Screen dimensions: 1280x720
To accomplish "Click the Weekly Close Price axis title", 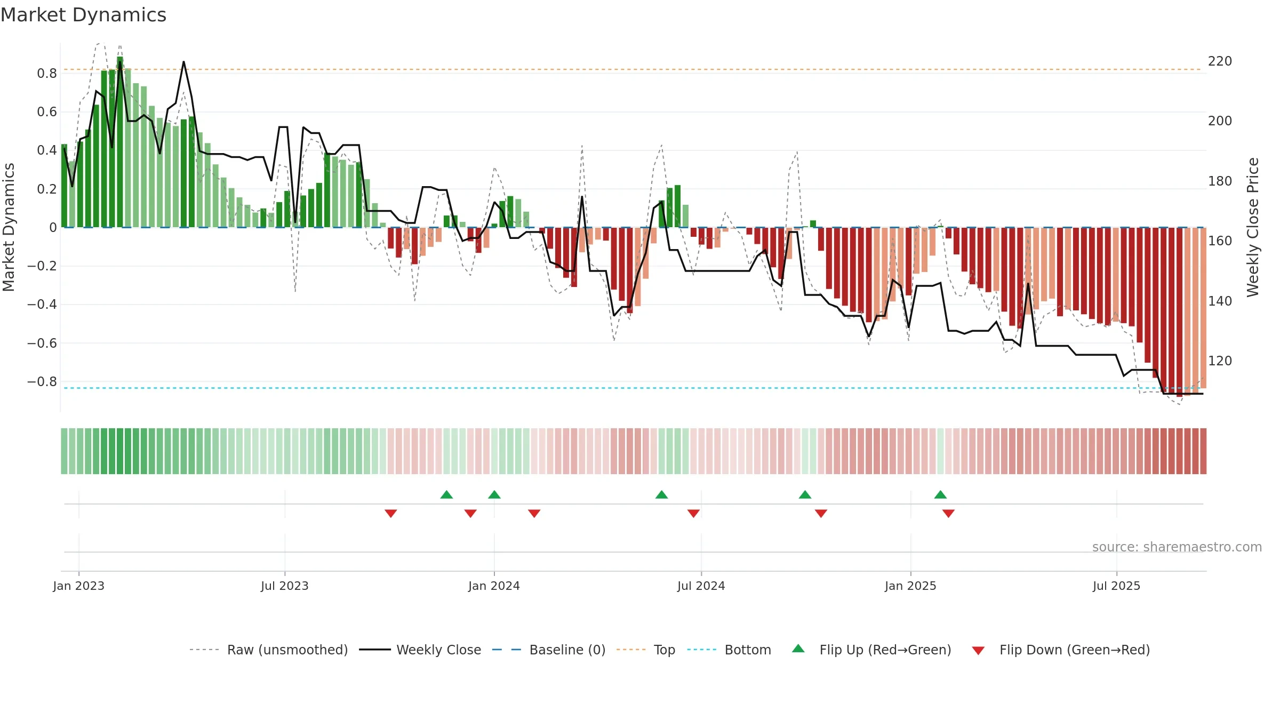I will click(1253, 227).
